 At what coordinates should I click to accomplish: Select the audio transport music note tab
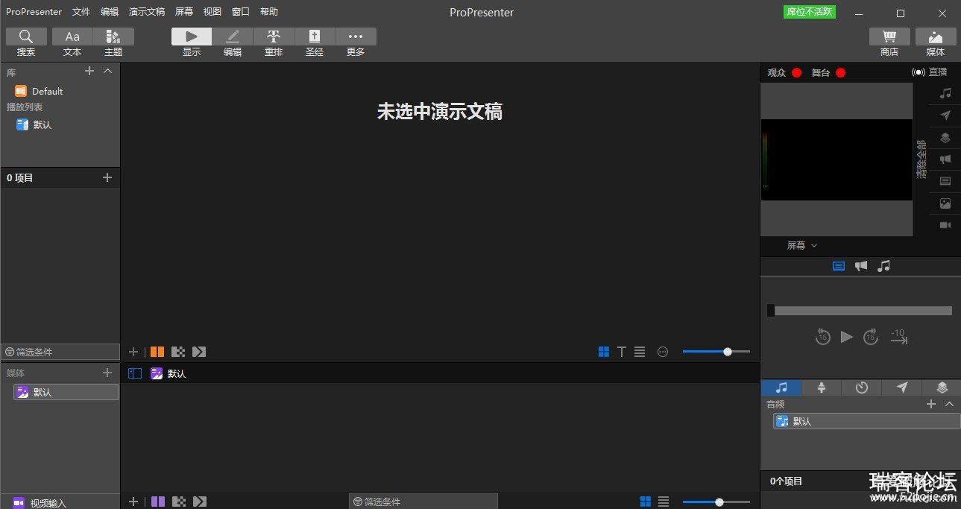click(883, 266)
